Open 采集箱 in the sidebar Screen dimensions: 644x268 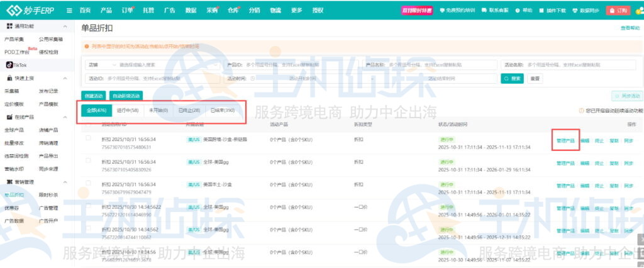tap(11, 91)
